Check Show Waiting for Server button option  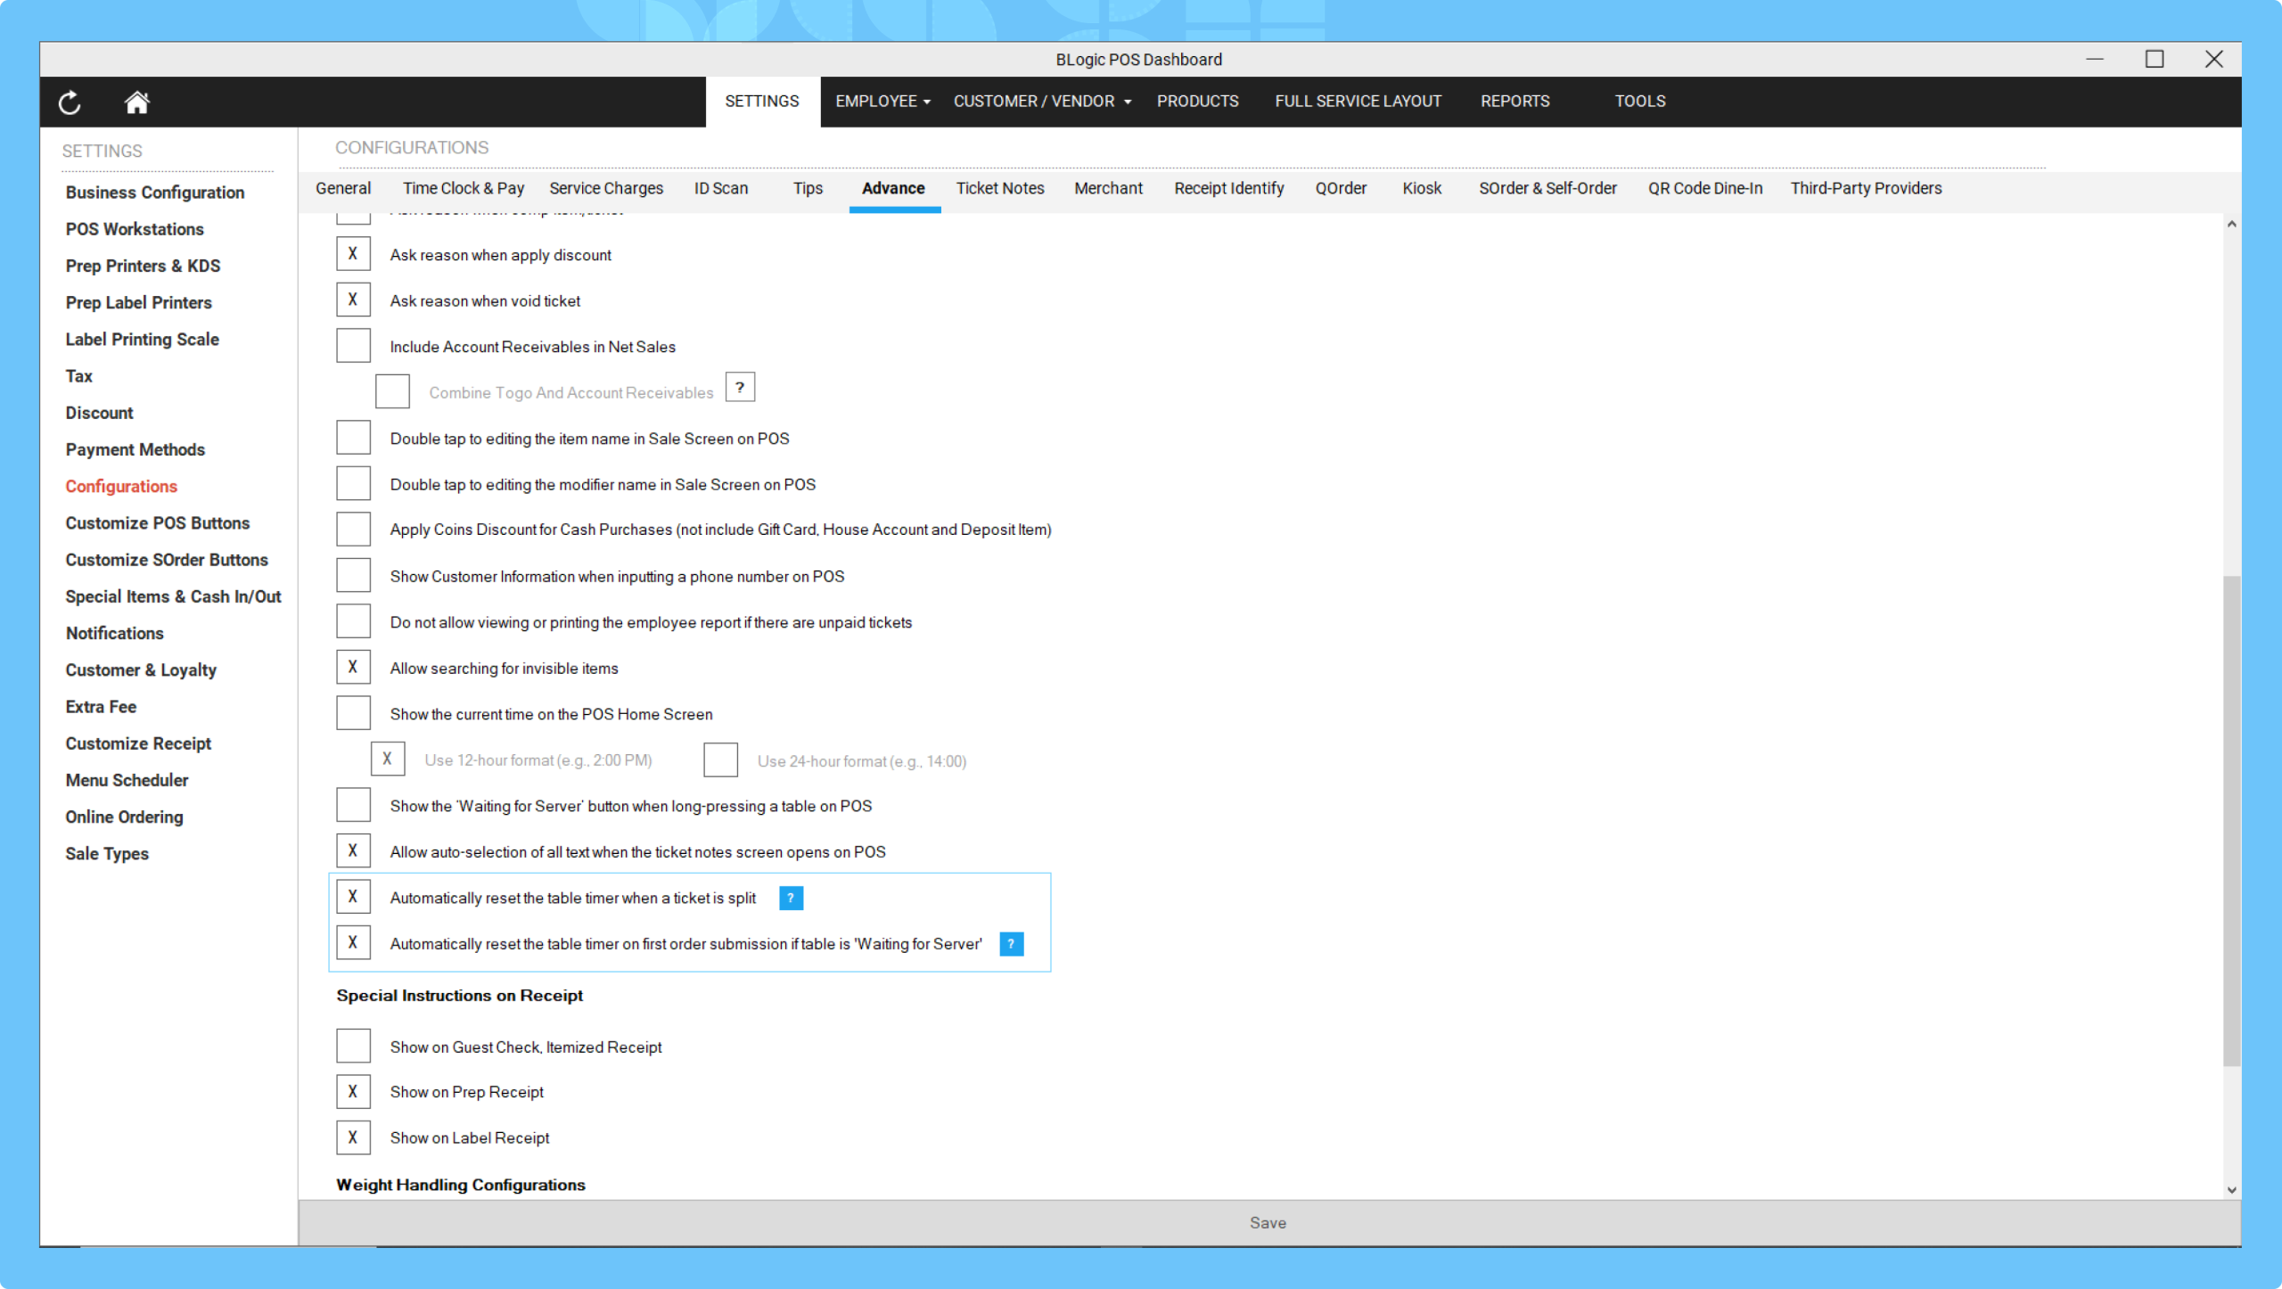[x=353, y=805]
